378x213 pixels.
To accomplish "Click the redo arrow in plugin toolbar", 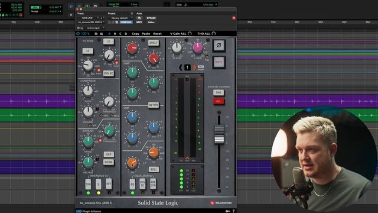I will click(101, 34).
